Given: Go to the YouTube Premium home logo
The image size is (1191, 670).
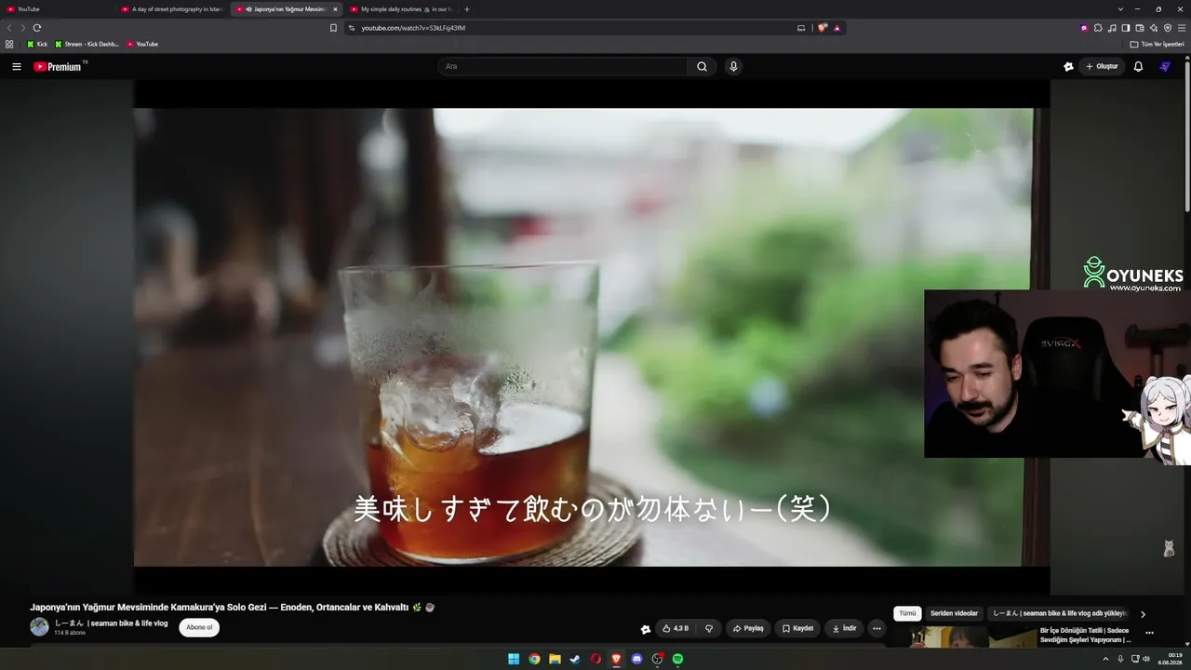Looking at the screenshot, I should (59, 66).
